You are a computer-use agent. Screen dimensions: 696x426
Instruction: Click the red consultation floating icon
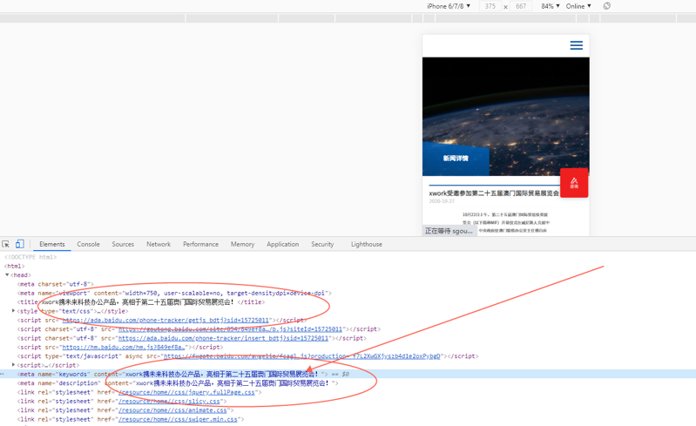574,183
